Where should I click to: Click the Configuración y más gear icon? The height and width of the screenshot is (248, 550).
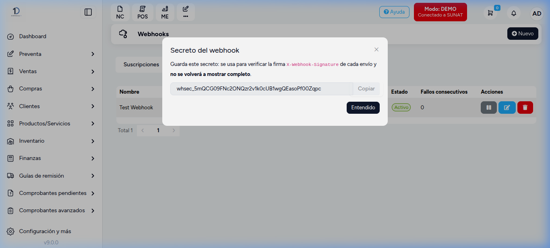(x=11, y=232)
